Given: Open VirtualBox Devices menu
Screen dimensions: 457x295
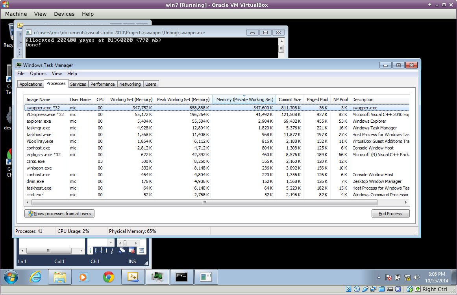Looking at the screenshot, I should point(64,14).
